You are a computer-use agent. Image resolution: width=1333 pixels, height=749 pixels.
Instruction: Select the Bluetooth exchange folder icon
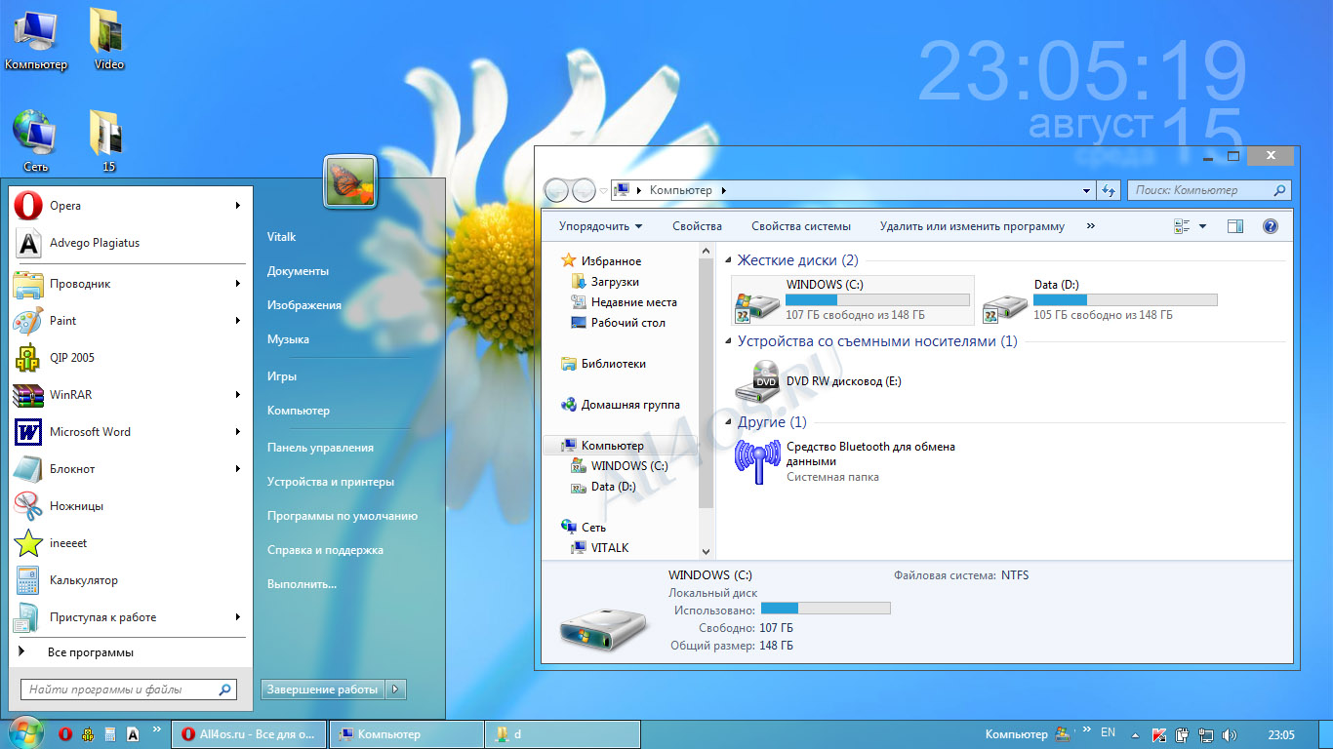(x=757, y=462)
